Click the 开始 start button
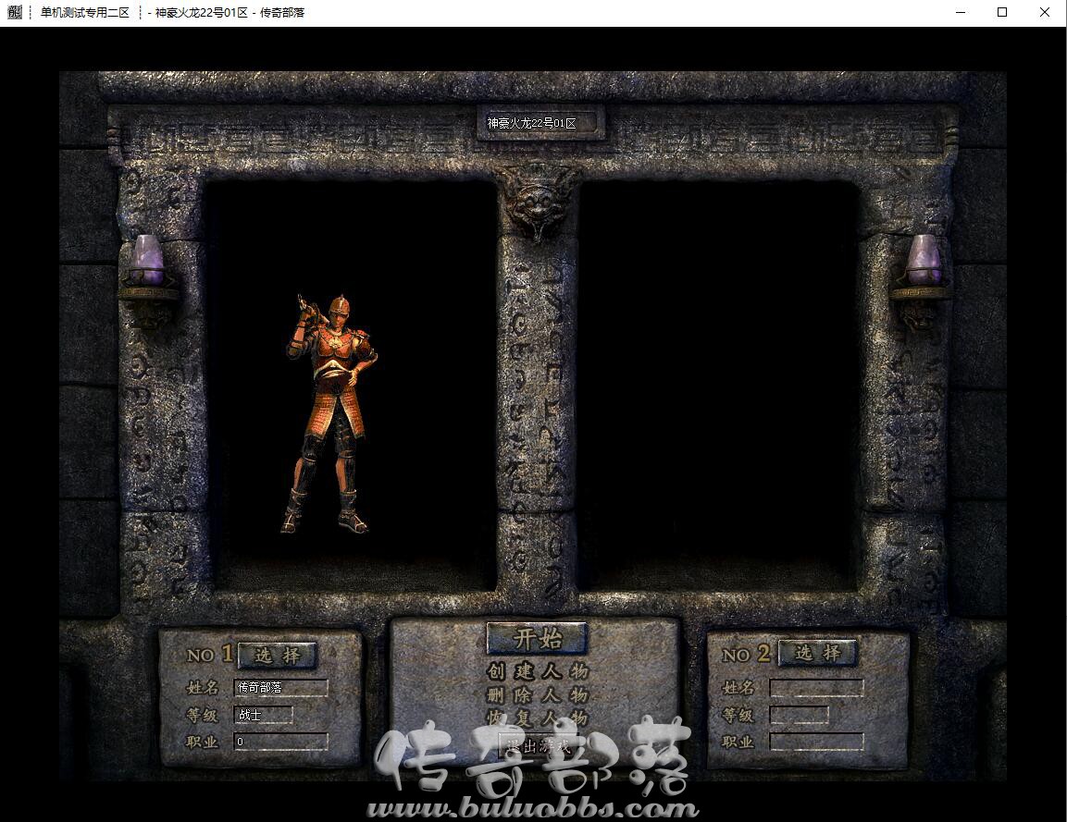This screenshot has width=1067, height=822. tap(537, 638)
